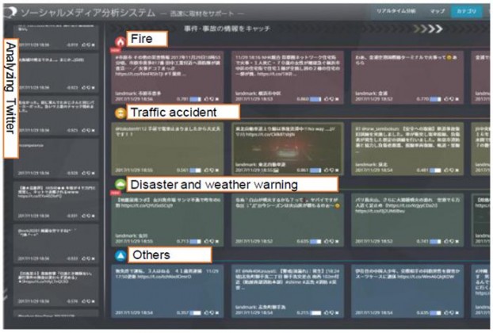The width and height of the screenshot is (493, 333).
Task: Click the square icon on Fire tweet 0.860
Action: 337,99
